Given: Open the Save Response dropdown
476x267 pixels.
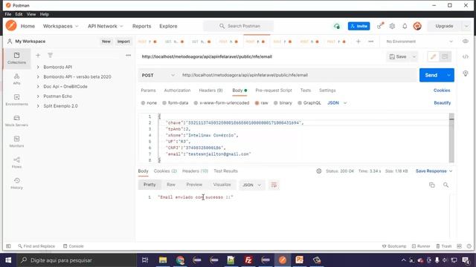Looking at the screenshot, I should (434, 171).
